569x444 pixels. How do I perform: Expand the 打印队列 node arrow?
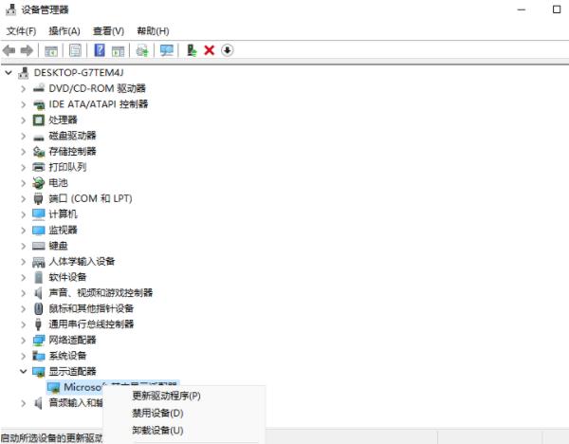tap(23, 167)
